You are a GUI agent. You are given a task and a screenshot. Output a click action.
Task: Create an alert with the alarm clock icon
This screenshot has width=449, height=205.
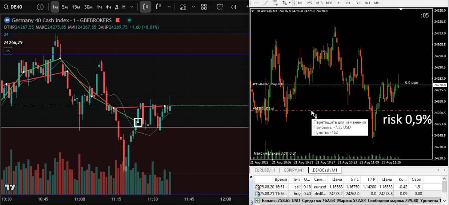pos(220,7)
